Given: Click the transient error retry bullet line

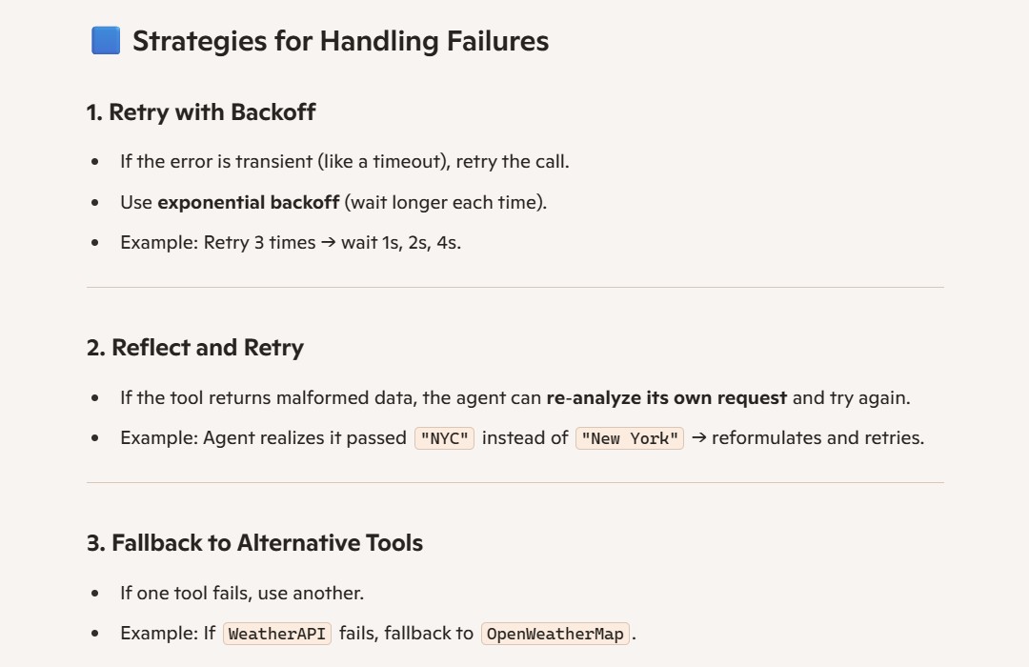Looking at the screenshot, I should [x=345, y=161].
